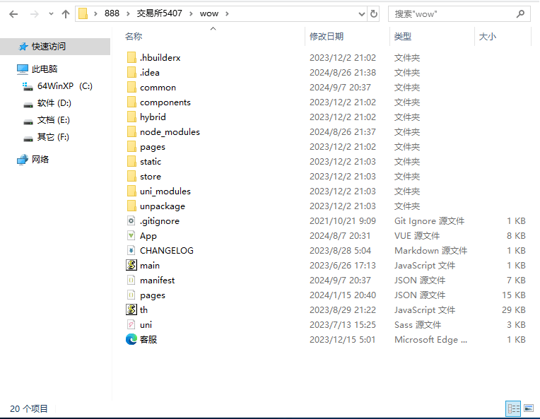Select the pages JSON file icon
This screenshot has width=540, height=419.
pos(131,295)
